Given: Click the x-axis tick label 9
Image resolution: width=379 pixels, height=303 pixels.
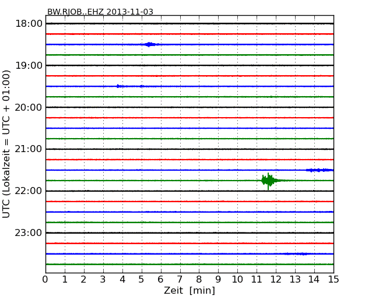Looking at the screenshot, I should point(218,280).
